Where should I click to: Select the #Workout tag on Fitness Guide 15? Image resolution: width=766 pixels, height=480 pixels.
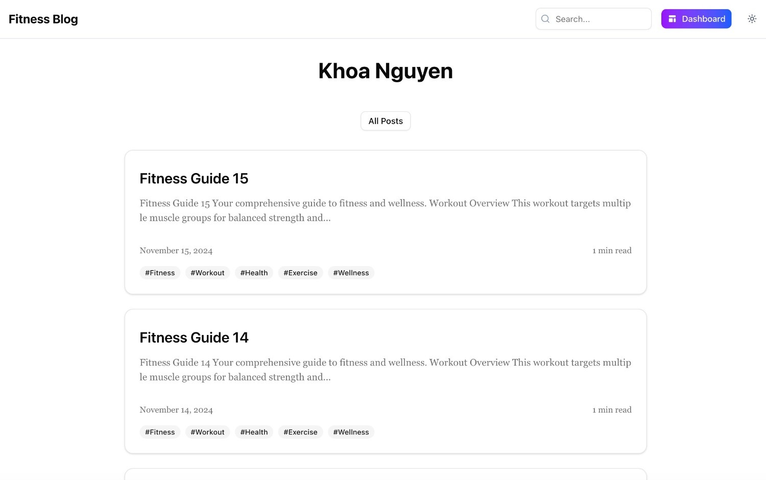tap(207, 273)
